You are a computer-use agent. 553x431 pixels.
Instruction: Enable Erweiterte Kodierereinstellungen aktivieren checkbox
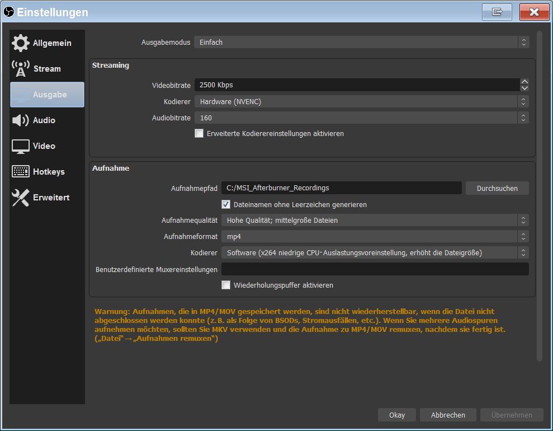(x=199, y=133)
